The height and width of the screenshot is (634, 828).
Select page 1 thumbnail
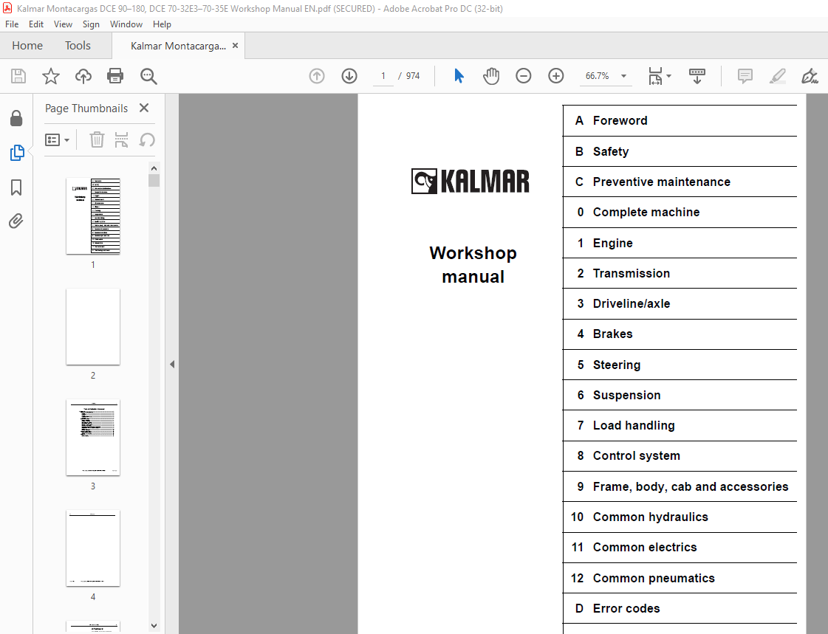click(x=93, y=216)
